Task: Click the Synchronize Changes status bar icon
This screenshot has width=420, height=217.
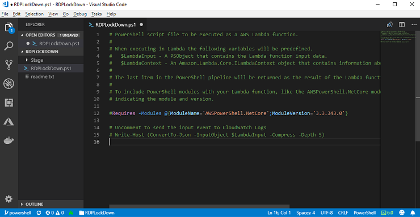Action: pyautogui.click(x=39, y=212)
